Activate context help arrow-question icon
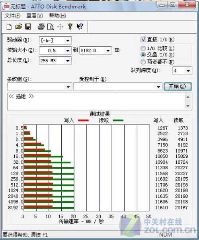This screenshot has height=240, width=199. [80, 26]
